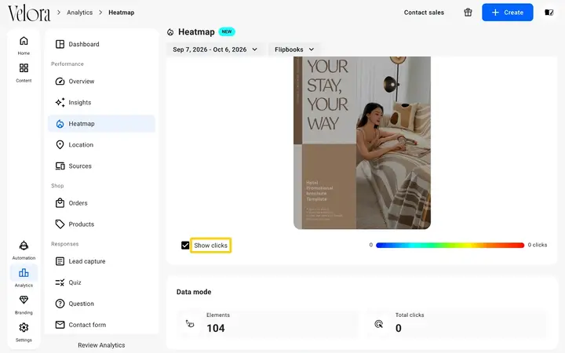Click the profile icon at top right
Image resolution: width=565 pixels, height=353 pixels.
tap(549, 13)
